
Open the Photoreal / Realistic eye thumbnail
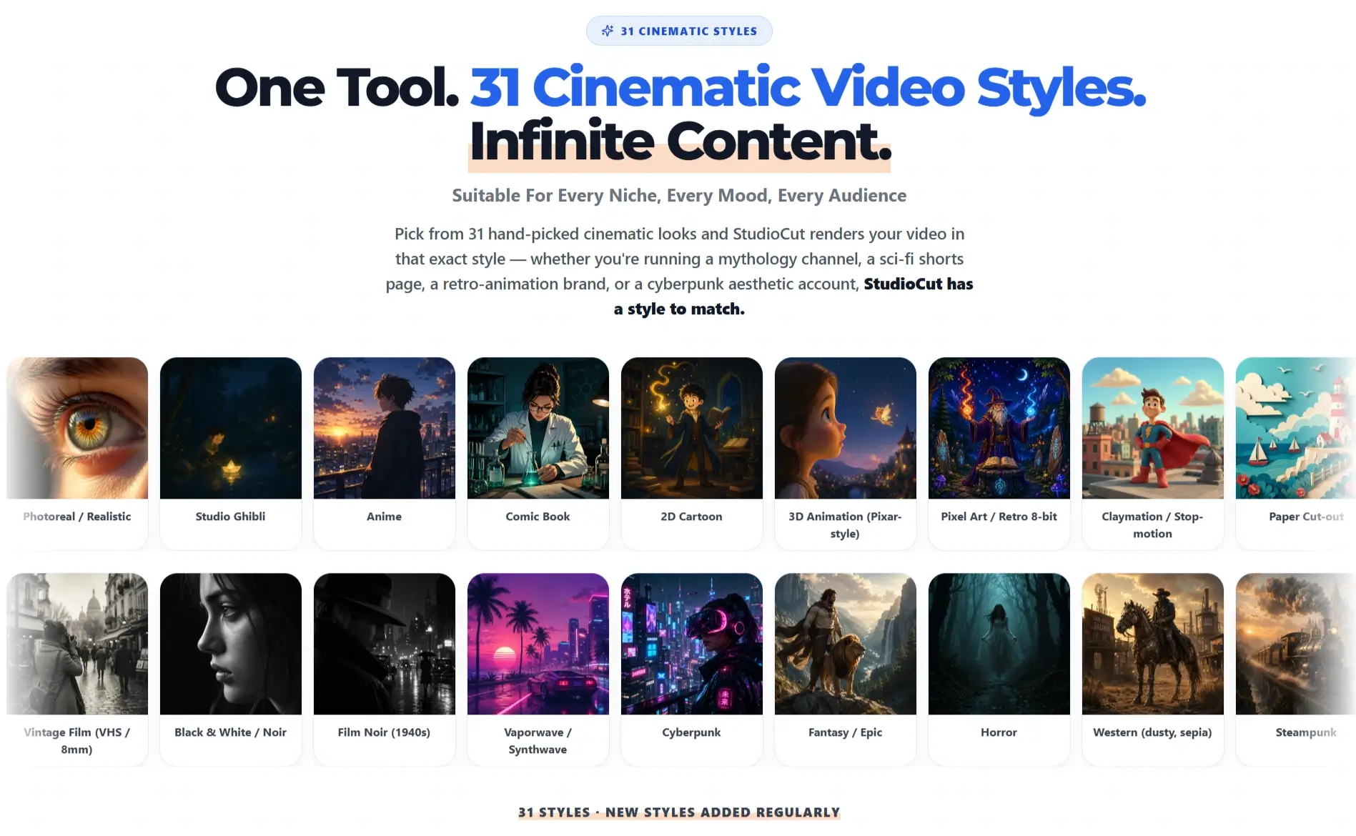pos(77,428)
